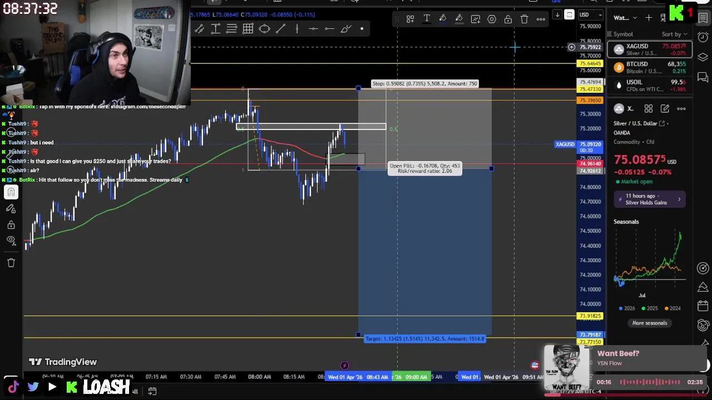Click the plus button on price crosshair

pos(571,47)
